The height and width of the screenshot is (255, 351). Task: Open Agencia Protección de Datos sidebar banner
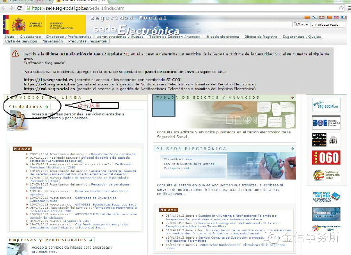click(326, 140)
